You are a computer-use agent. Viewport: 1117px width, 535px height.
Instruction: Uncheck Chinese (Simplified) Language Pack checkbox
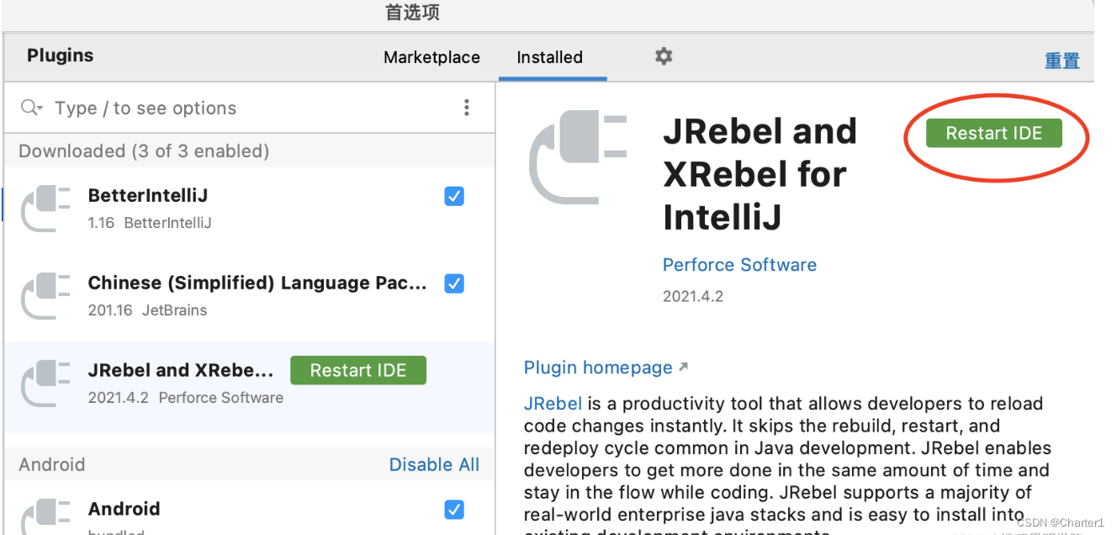(x=454, y=283)
